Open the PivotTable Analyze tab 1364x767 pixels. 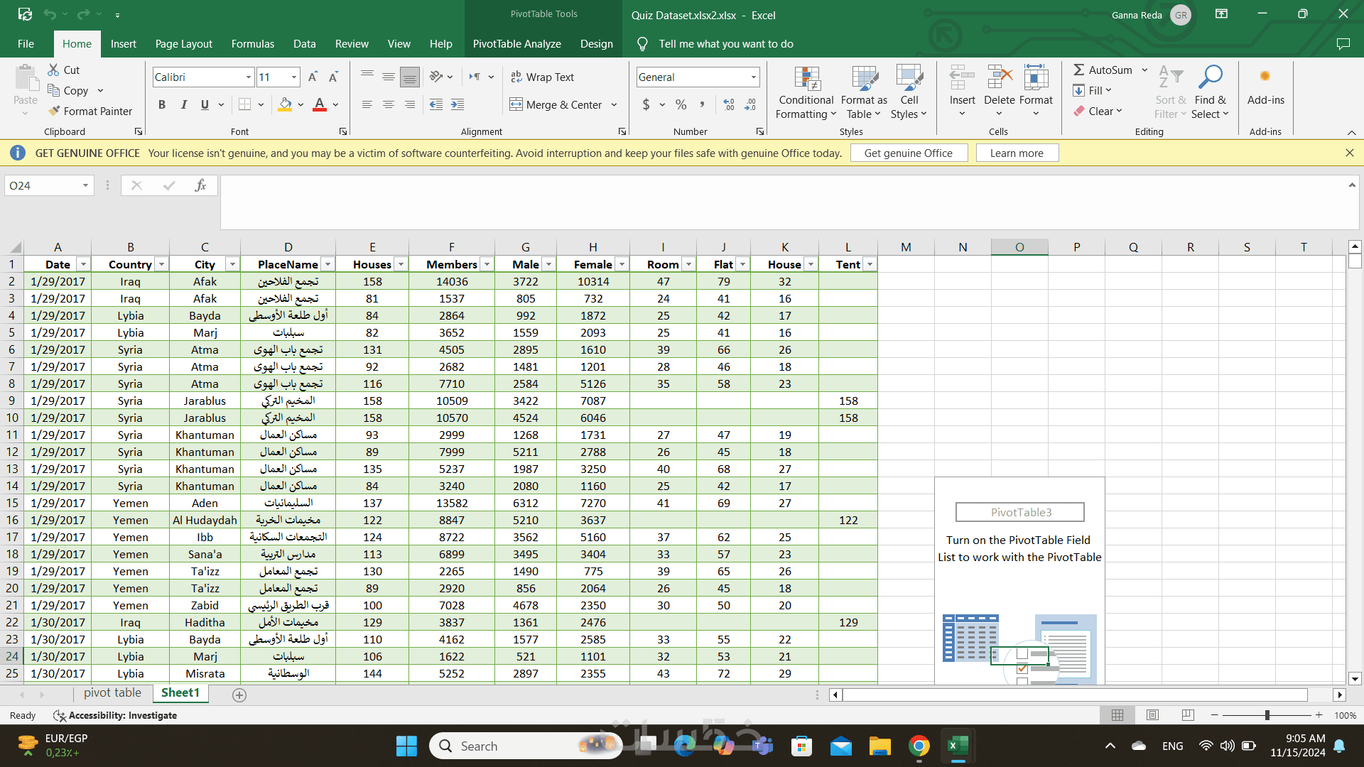(x=516, y=43)
